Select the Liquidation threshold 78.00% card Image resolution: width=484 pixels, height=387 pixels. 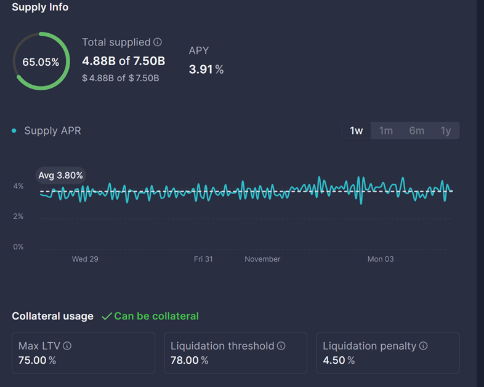[235, 353]
